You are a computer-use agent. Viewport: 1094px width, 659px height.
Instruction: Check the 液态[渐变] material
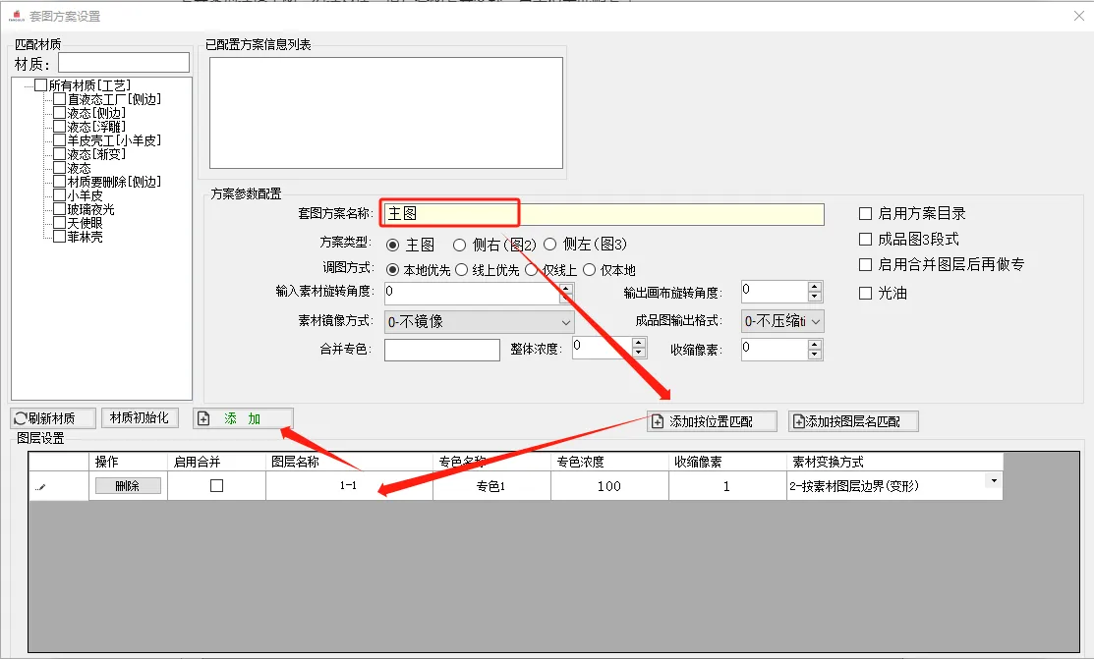[x=60, y=154]
